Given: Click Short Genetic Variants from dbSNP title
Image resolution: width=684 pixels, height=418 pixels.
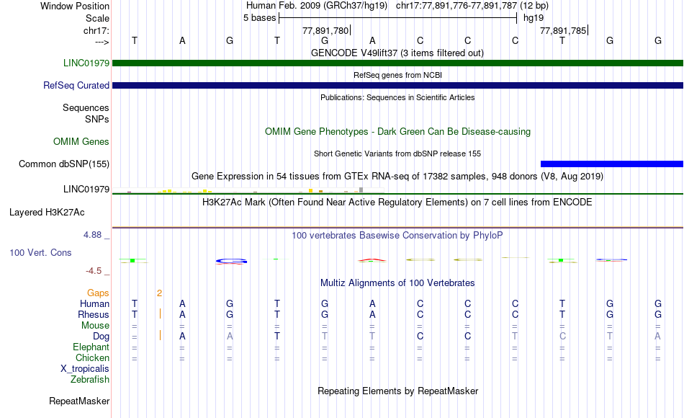Looking at the screenshot, I should pos(397,154).
